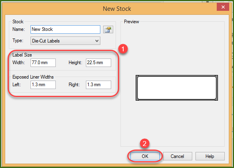Click the Exposed Liner Widths group heading
The width and height of the screenshot is (234, 168).
pyautogui.click(x=33, y=77)
